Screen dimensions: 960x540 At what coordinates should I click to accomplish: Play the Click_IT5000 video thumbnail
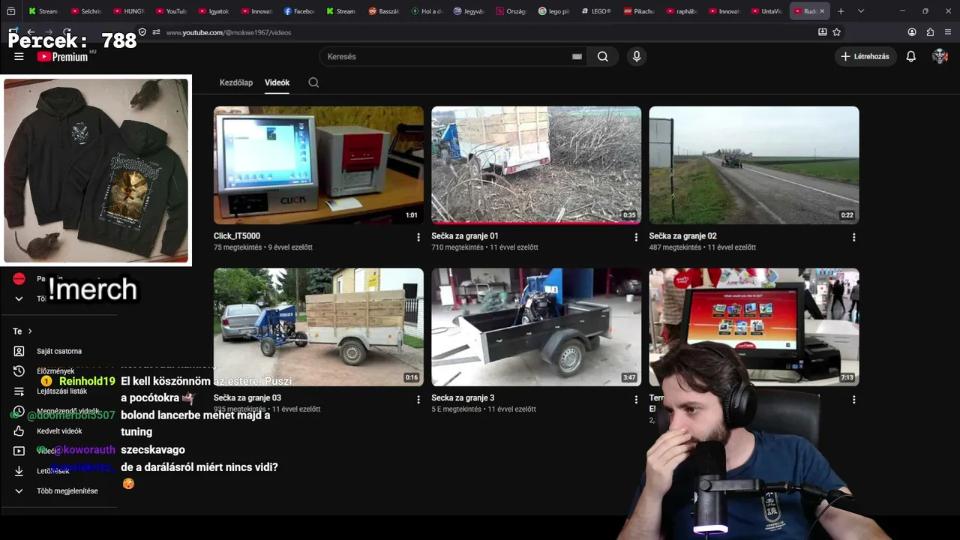tap(319, 165)
